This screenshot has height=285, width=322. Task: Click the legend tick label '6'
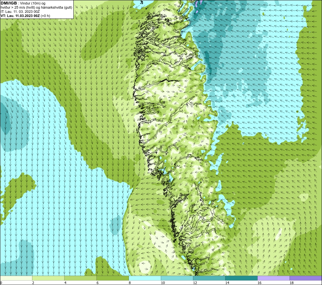(97, 283)
